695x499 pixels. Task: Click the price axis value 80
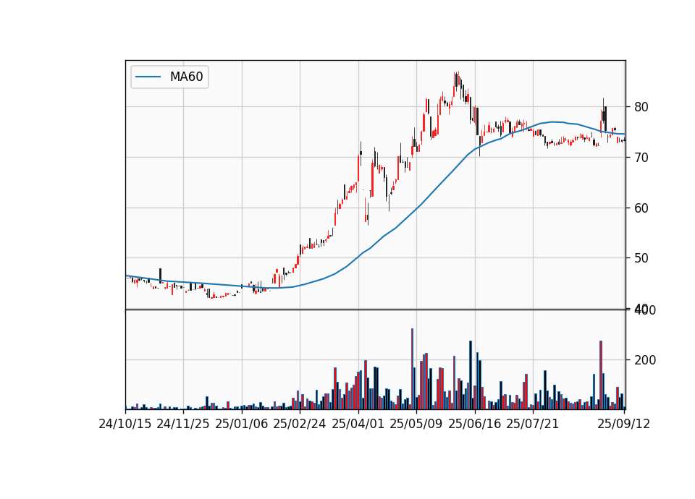[641, 107]
